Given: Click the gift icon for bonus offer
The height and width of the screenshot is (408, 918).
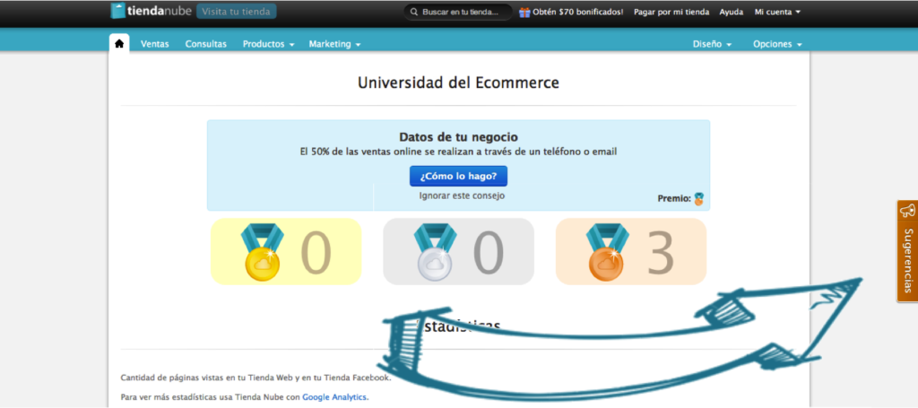Looking at the screenshot, I should coord(524,12).
